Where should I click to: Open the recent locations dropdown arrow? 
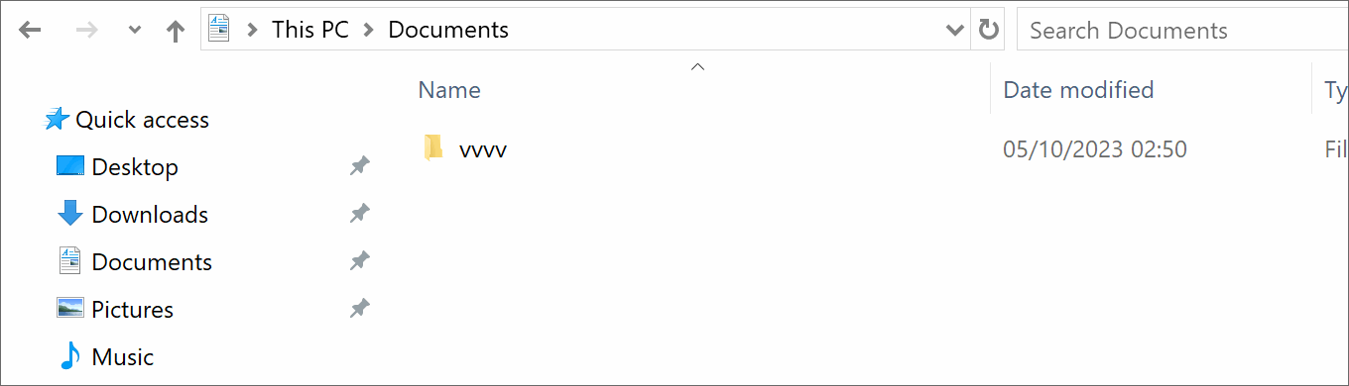click(x=136, y=31)
